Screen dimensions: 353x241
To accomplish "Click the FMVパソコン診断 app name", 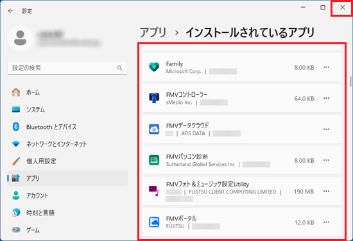I will [x=187, y=156].
